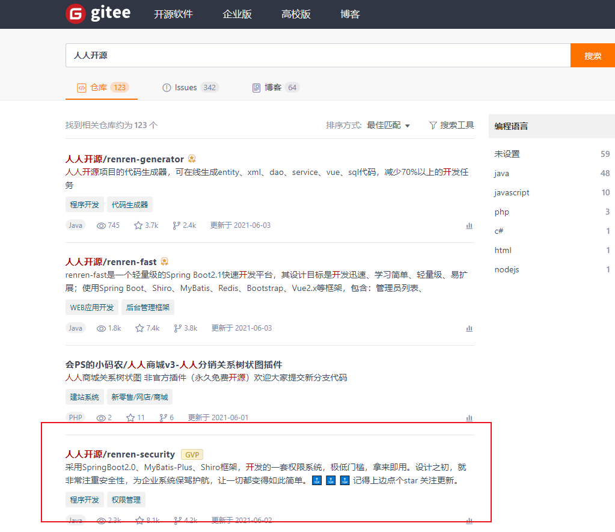Viewport: 615px width, 532px height.
Task: Click recommended badge next to renren-generator
Action: point(192,159)
